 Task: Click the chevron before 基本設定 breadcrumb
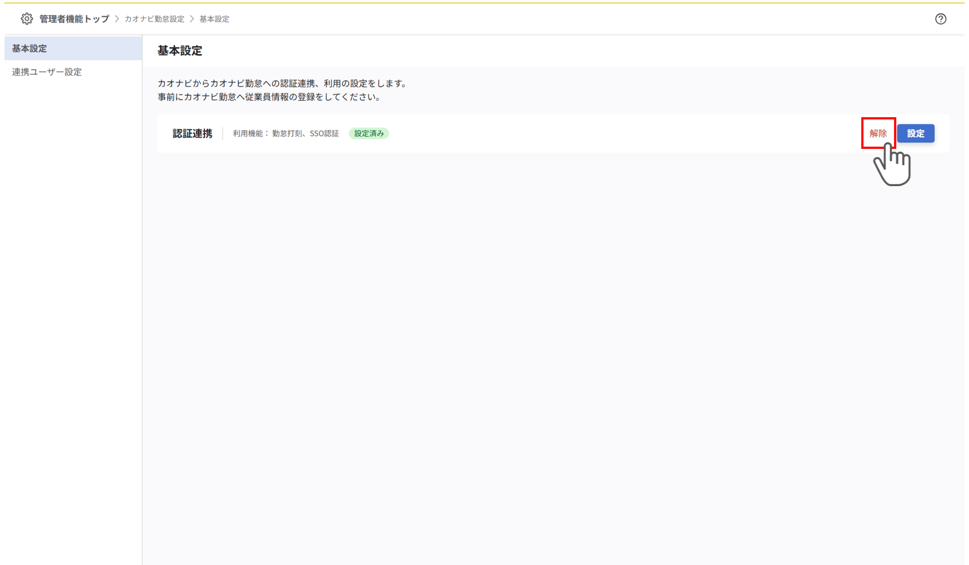point(191,18)
